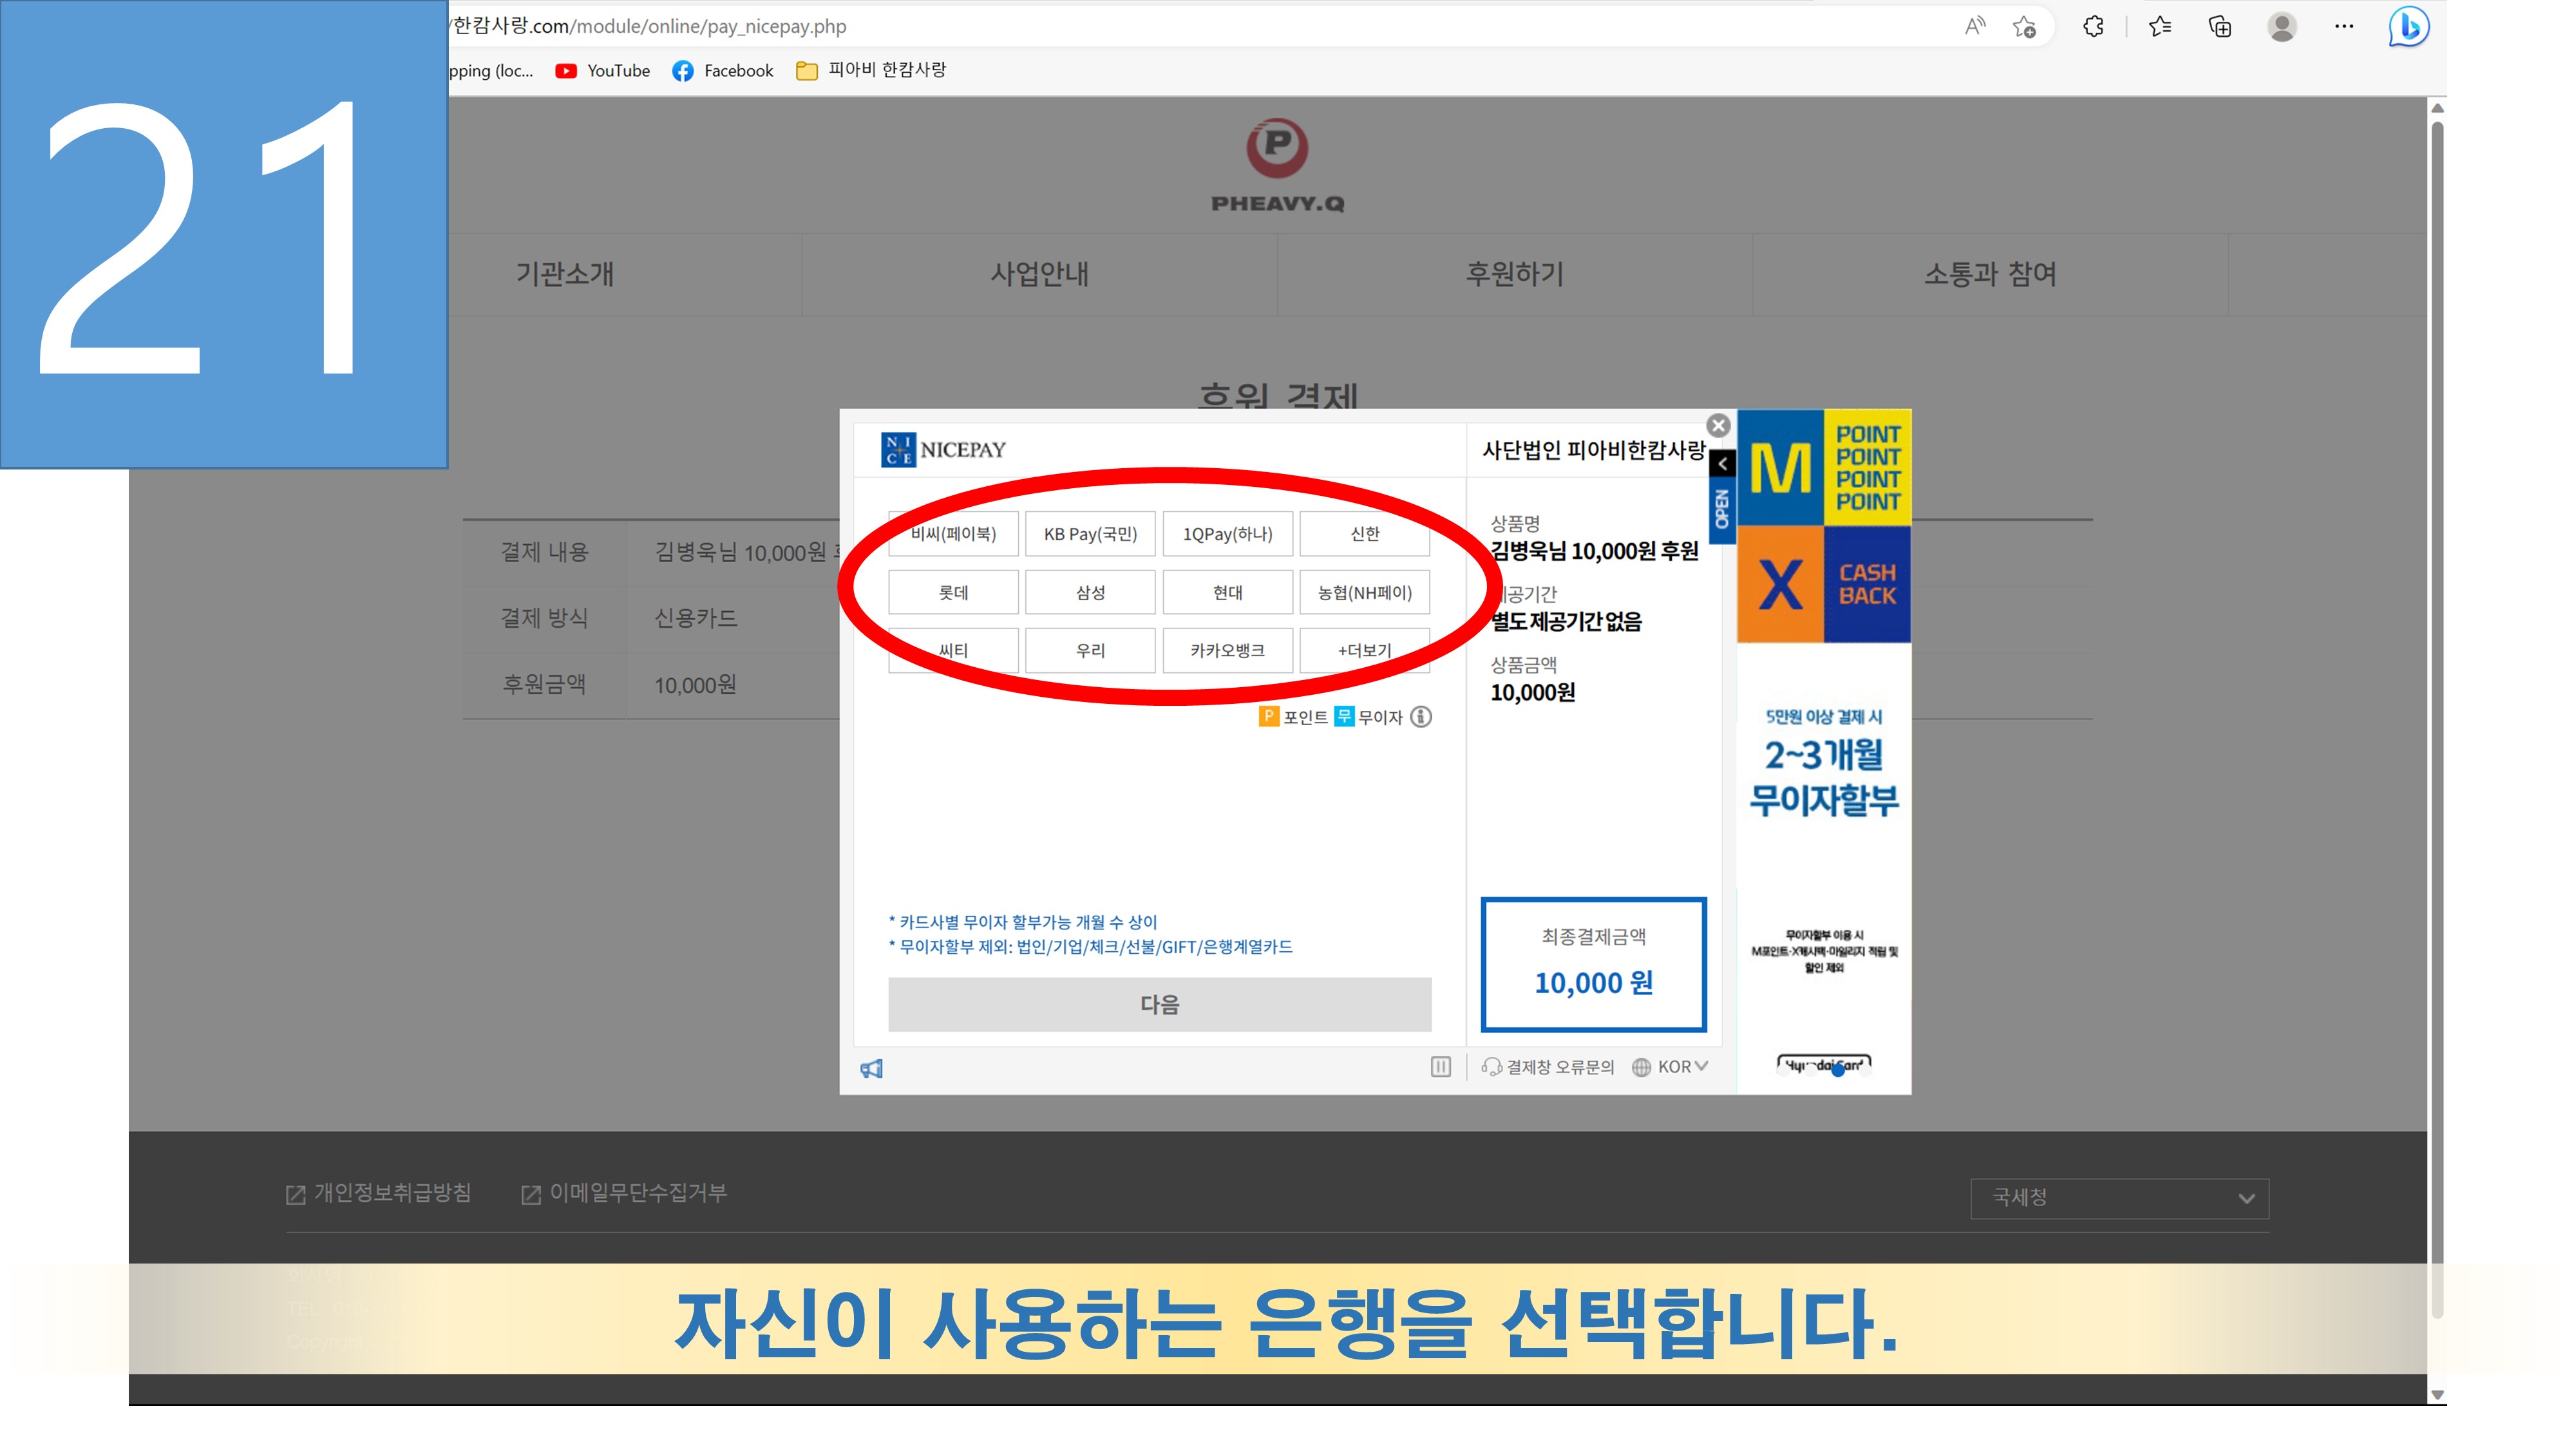
Task: Open the 기관소개 menu
Action: (x=565, y=274)
